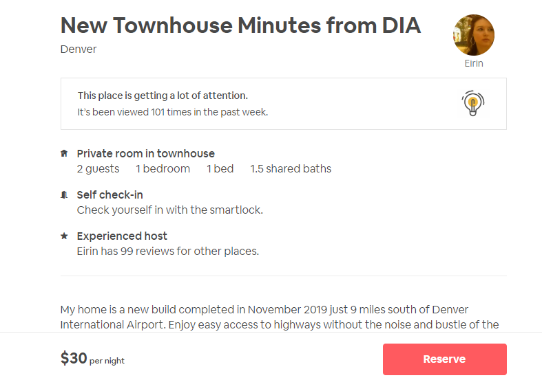Click the star icon beside Experienced host

pos(64,236)
